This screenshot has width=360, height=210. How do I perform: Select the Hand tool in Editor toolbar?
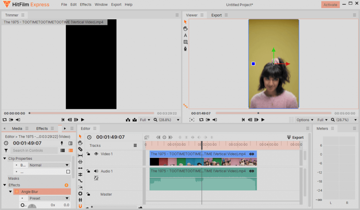tap(80, 143)
